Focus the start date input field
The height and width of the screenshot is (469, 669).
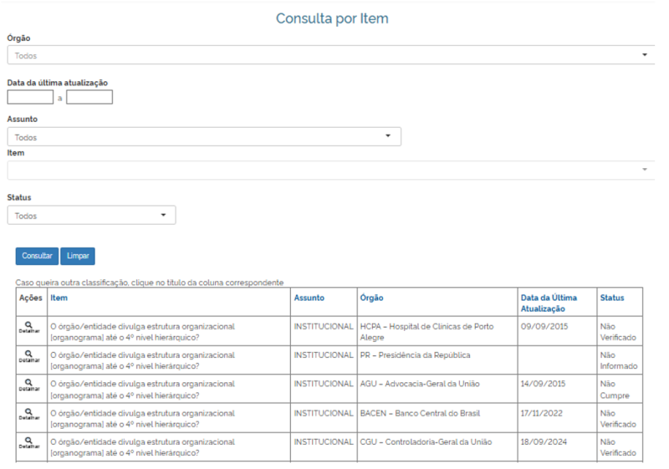(x=30, y=97)
